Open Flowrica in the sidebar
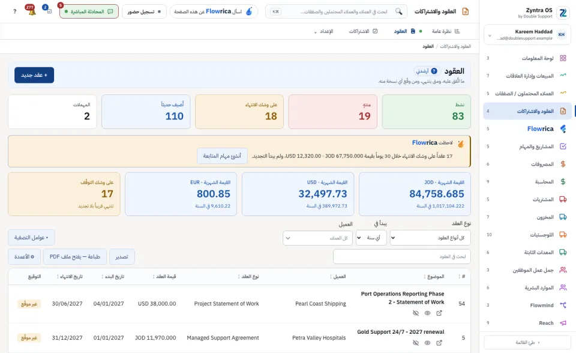Screen dimensions: 576x353 [x=527, y=128]
